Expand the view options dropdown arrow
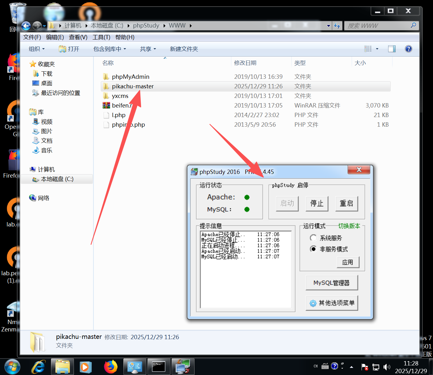Screen dimensions: 433x375 [377, 49]
